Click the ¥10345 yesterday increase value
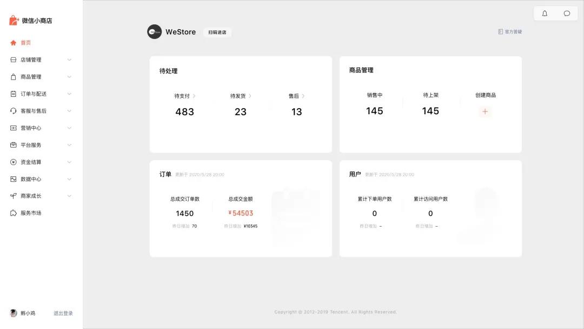The height and width of the screenshot is (329, 584). [250, 226]
